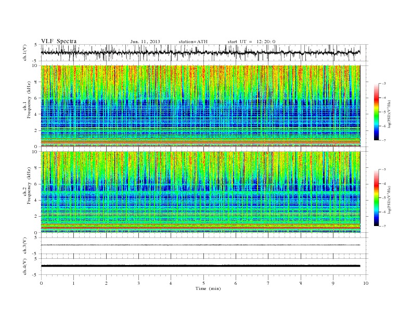Click inside the ch.2 spectrogram panel

pyautogui.click(x=200, y=192)
